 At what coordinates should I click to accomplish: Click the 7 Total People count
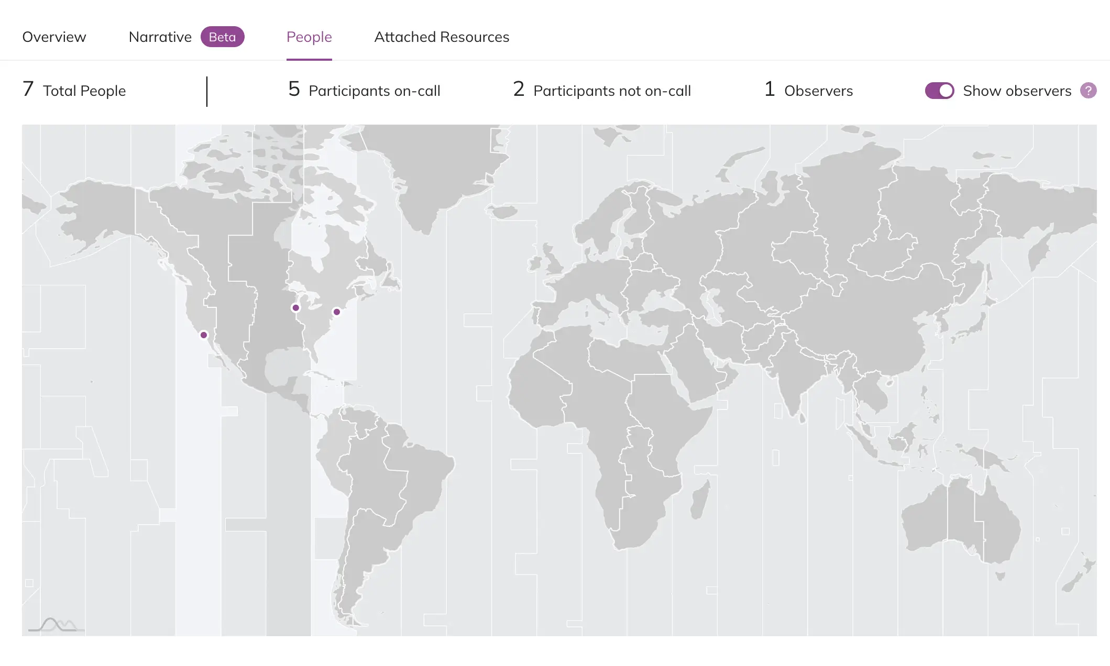pyautogui.click(x=74, y=91)
